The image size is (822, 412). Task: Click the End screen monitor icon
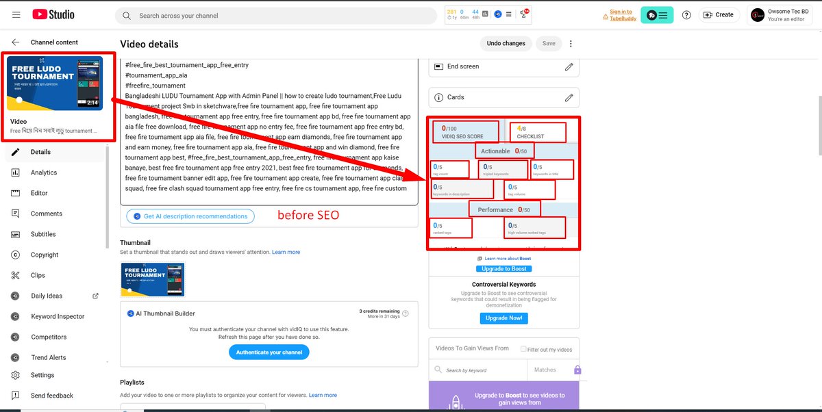click(440, 66)
